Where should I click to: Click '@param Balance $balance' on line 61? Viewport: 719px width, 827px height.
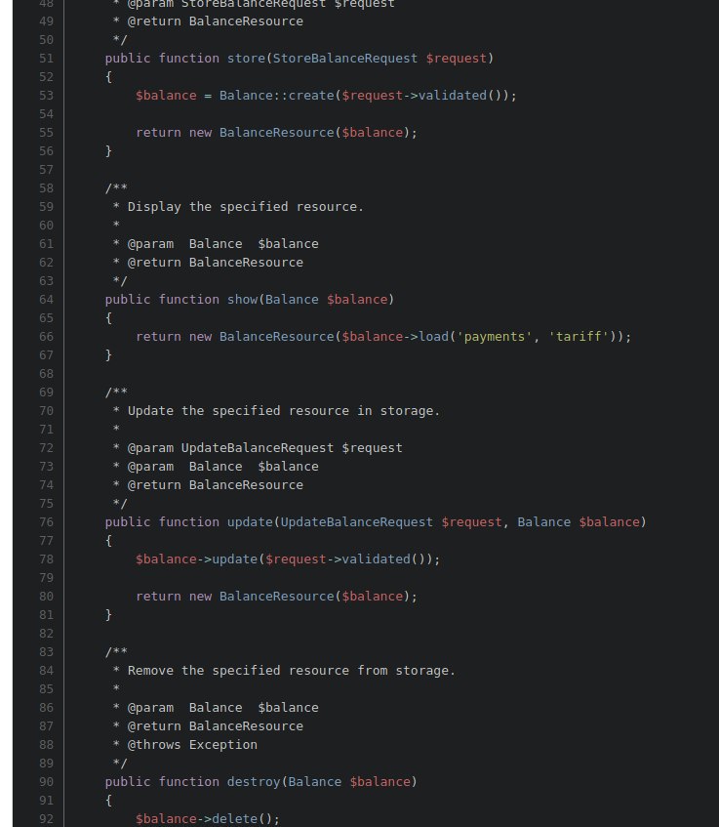click(x=223, y=244)
